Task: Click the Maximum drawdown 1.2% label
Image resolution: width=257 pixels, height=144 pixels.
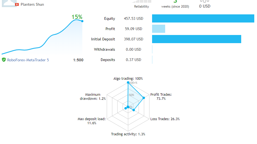Action: [x=93, y=97]
